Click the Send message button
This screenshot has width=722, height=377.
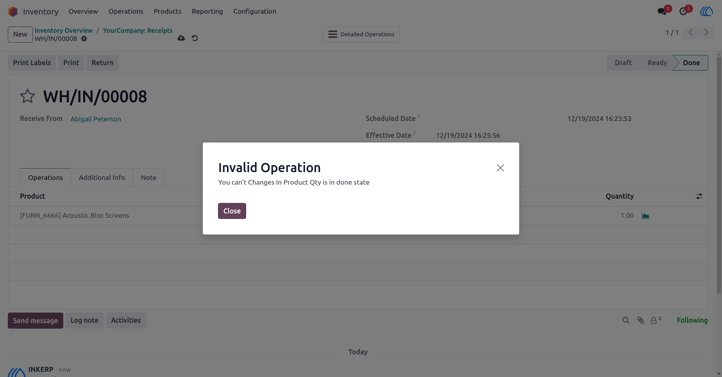(x=36, y=321)
